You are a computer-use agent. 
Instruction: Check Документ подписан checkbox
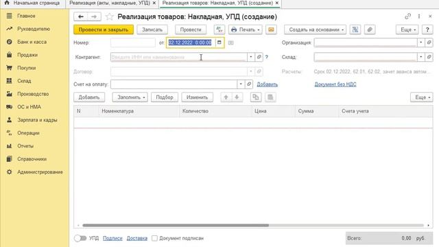coord(154,238)
